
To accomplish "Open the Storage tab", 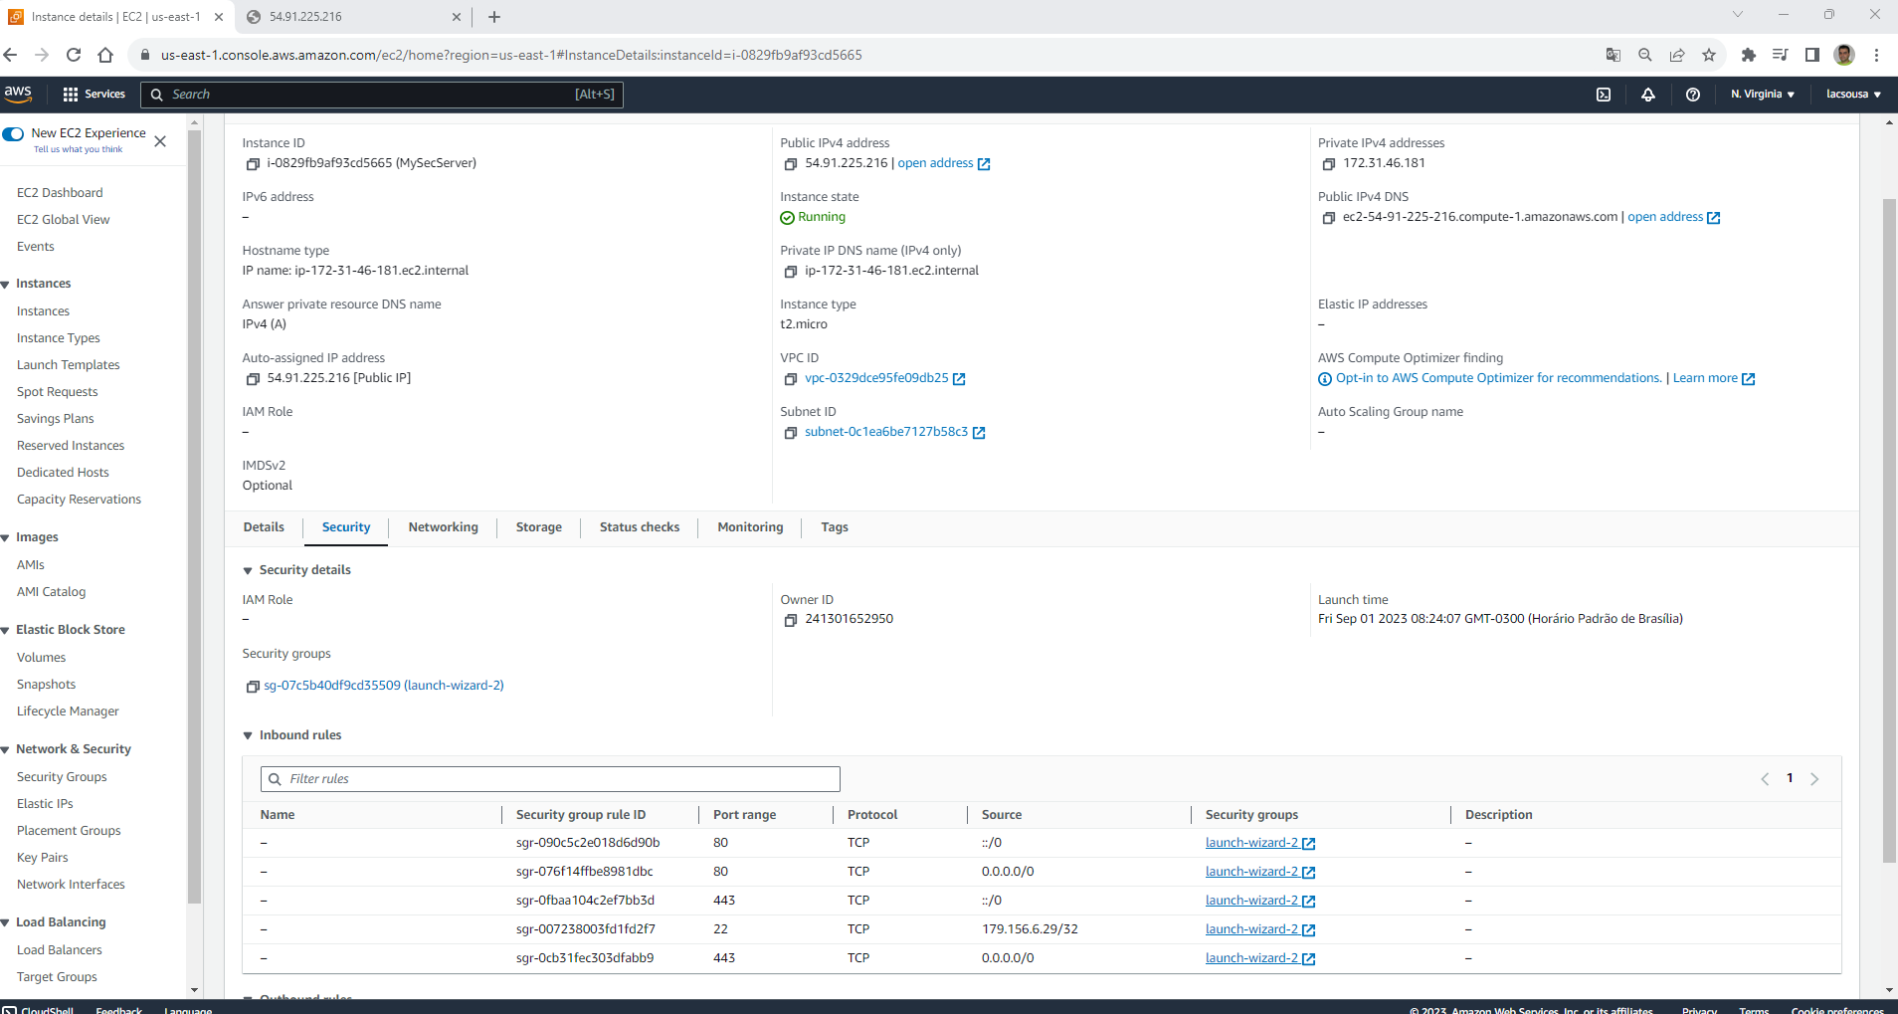I will tap(539, 527).
